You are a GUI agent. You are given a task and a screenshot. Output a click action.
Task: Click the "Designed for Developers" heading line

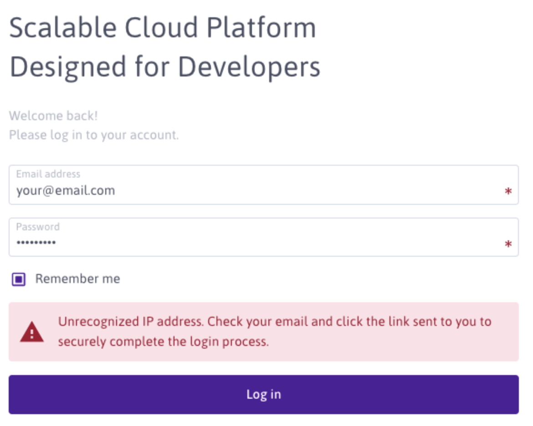coord(165,67)
